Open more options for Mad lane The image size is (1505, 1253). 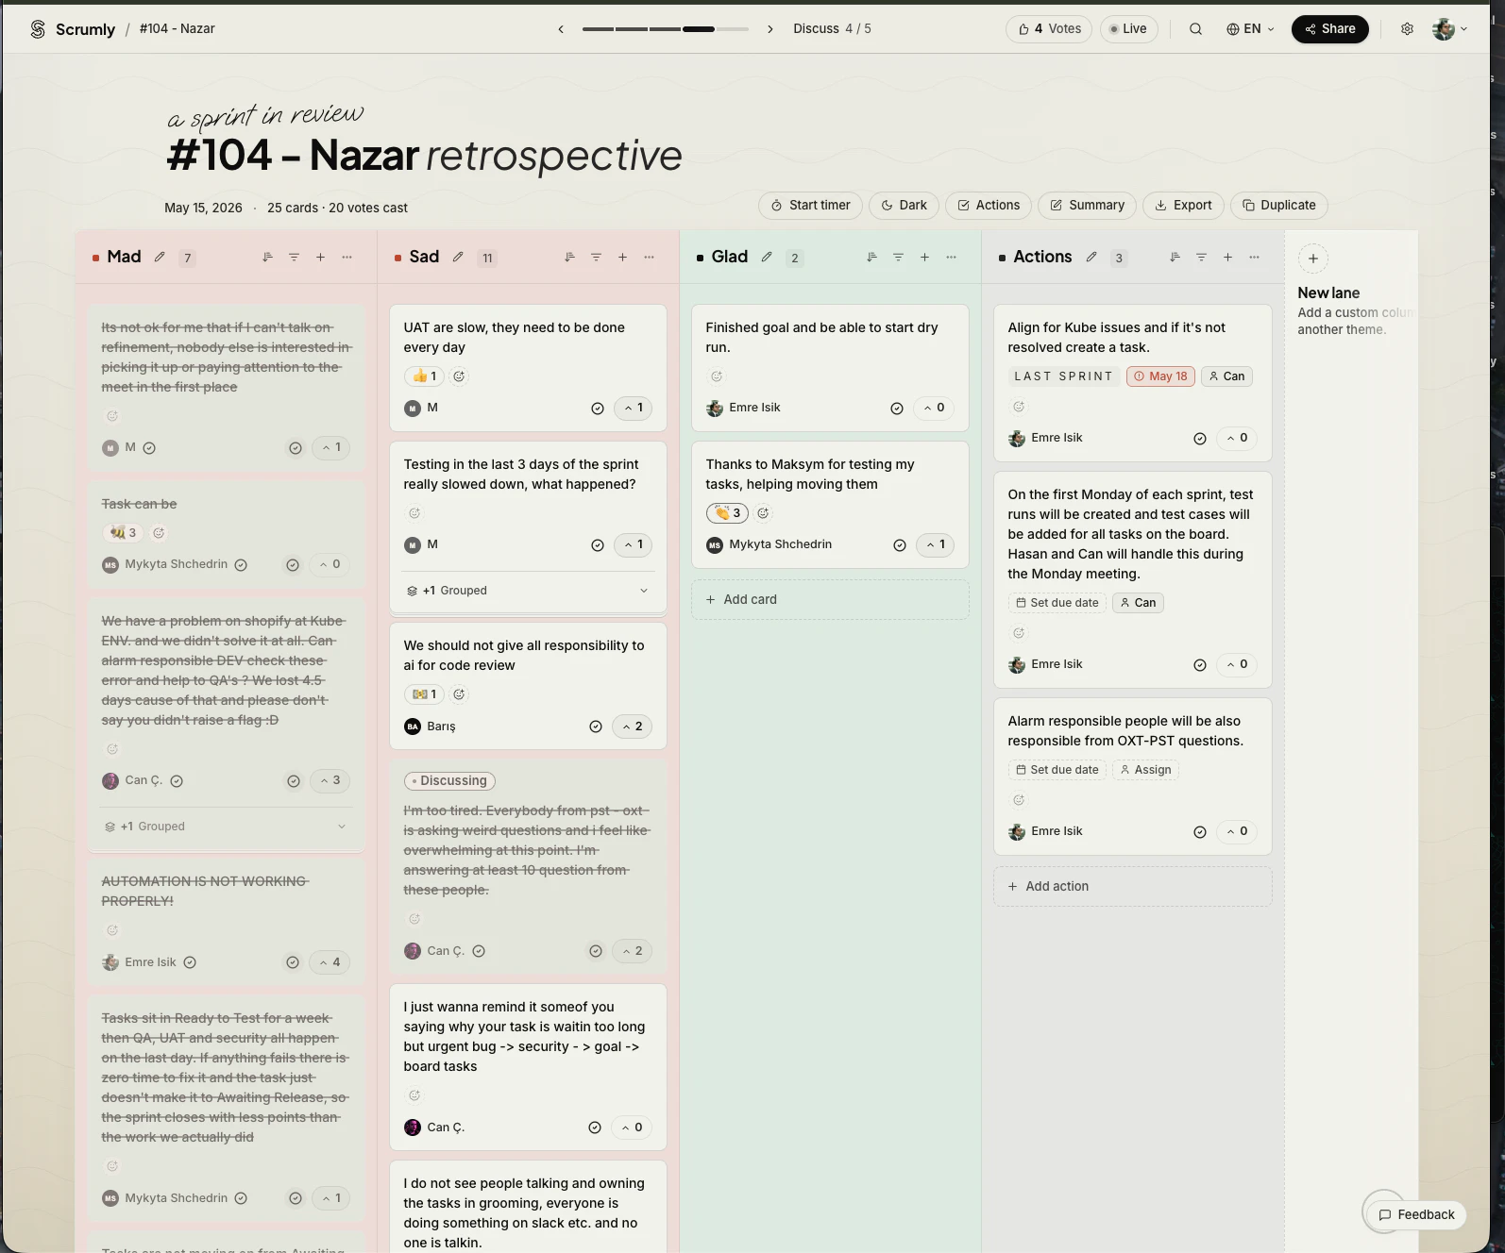347,257
